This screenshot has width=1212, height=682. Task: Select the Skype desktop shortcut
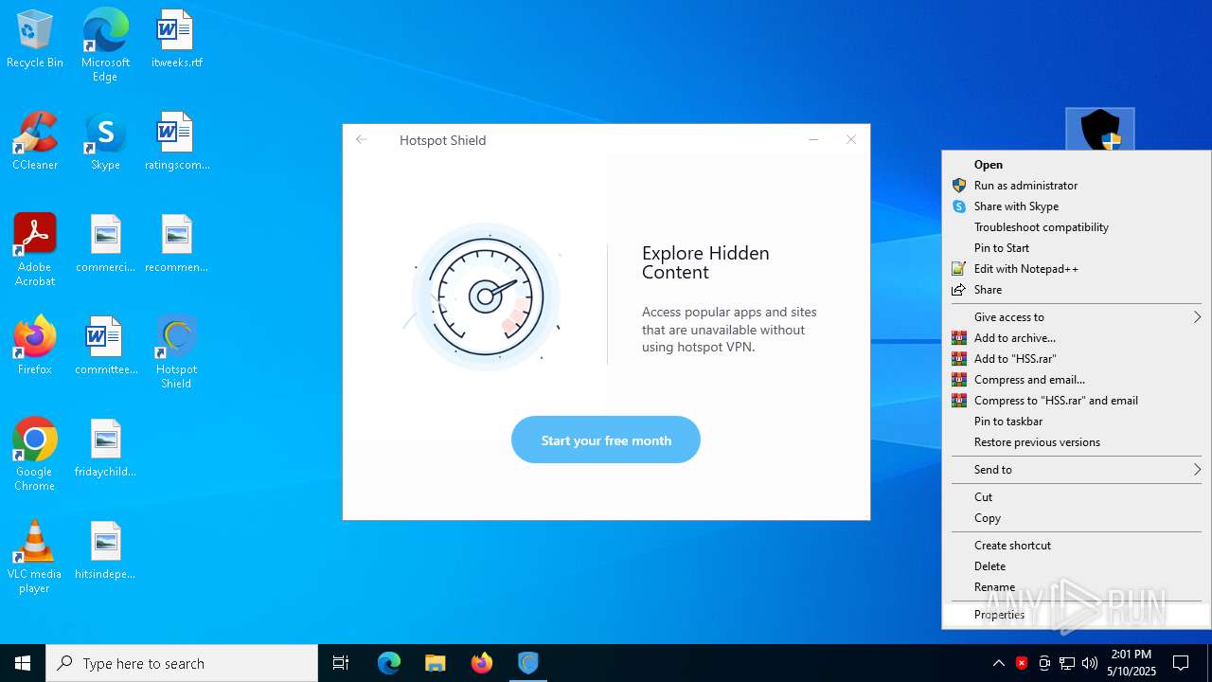(105, 142)
